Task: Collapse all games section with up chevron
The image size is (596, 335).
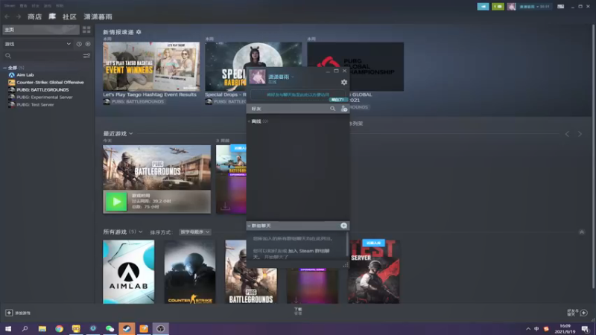Action: point(582,232)
